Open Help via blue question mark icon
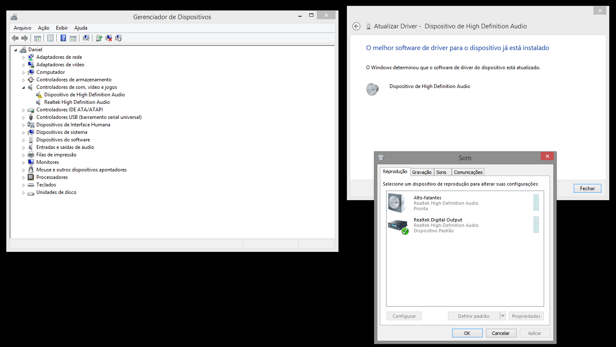Screen dimensions: 616x347 [63, 38]
